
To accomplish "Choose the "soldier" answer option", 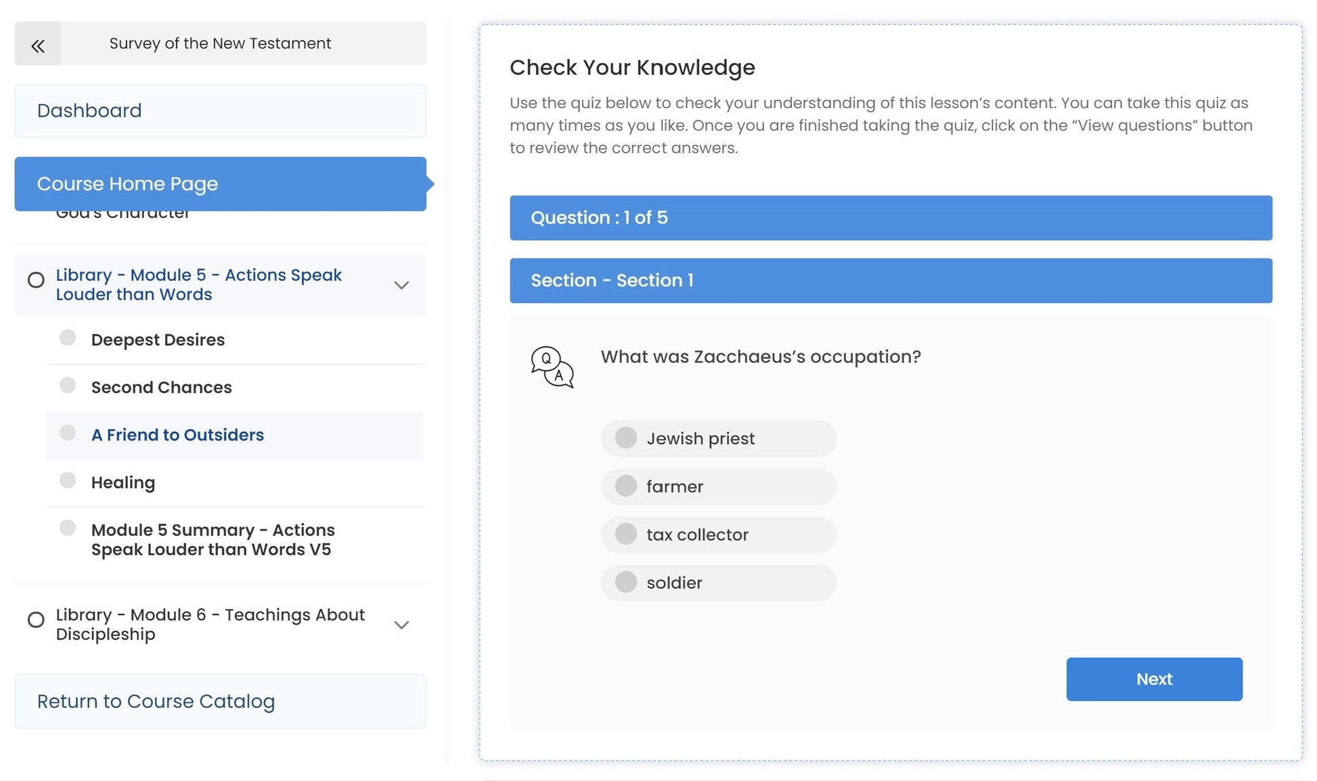I will [x=626, y=582].
